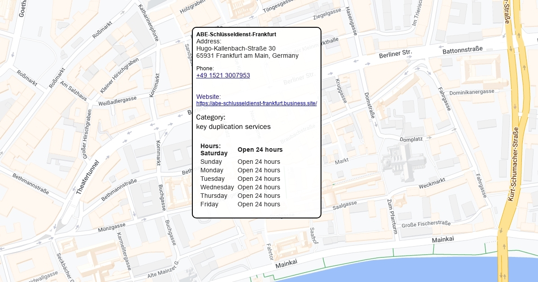
Task: Click the Weißadlergasse street label
Action: [117, 101]
